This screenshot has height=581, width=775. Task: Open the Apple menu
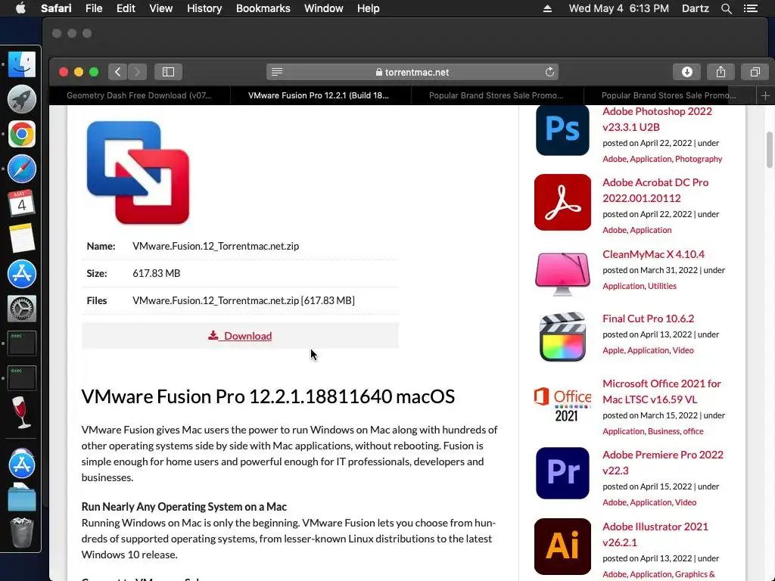(x=20, y=8)
